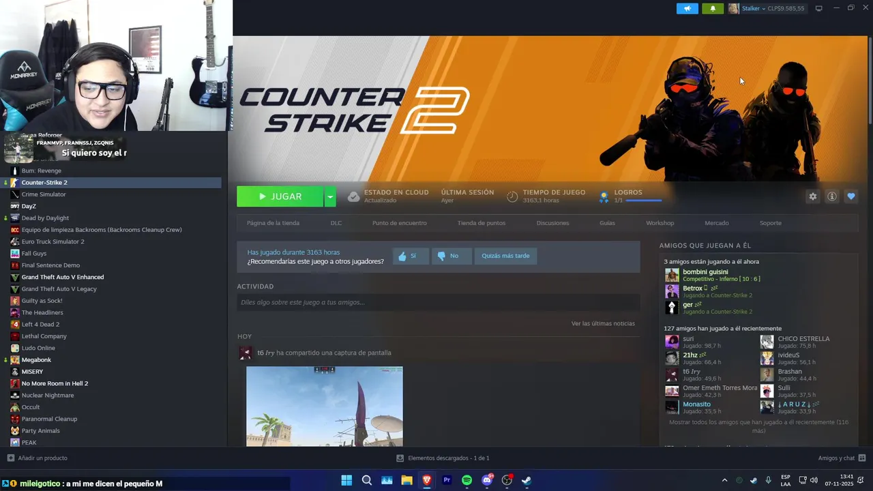
Task: Open the Guías tab
Action: point(607,223)
